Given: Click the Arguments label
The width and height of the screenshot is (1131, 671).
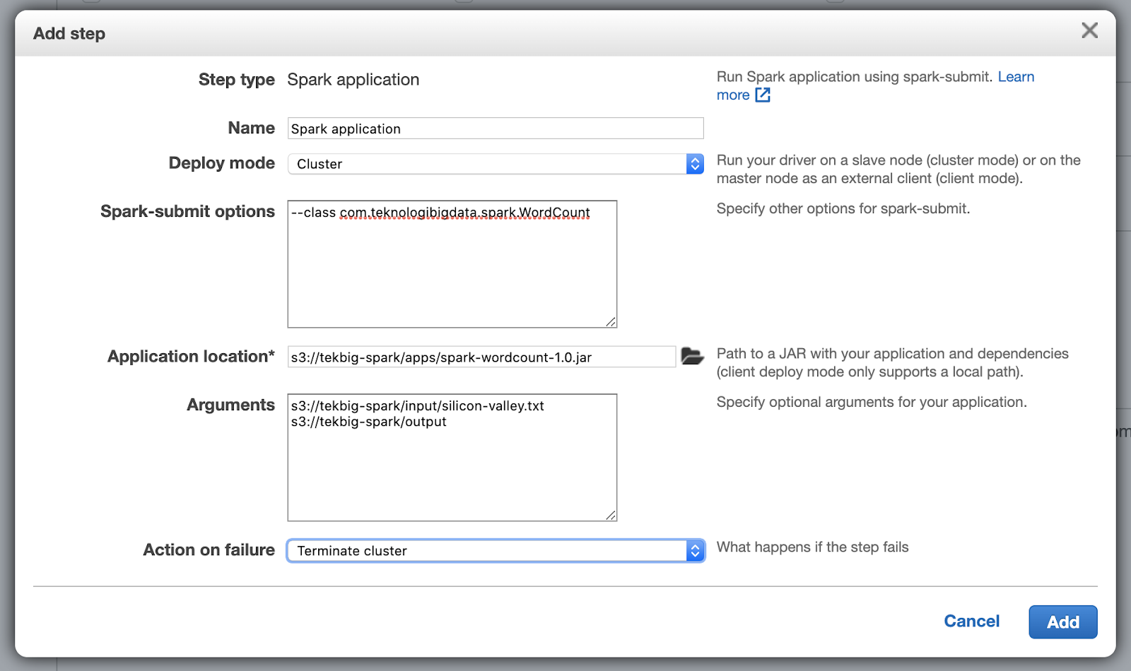Looking at the screenshot, I should pyautogui.click(x=230, y=405).
